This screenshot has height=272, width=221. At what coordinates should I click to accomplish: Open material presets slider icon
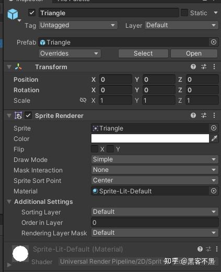tap(208, 249)
